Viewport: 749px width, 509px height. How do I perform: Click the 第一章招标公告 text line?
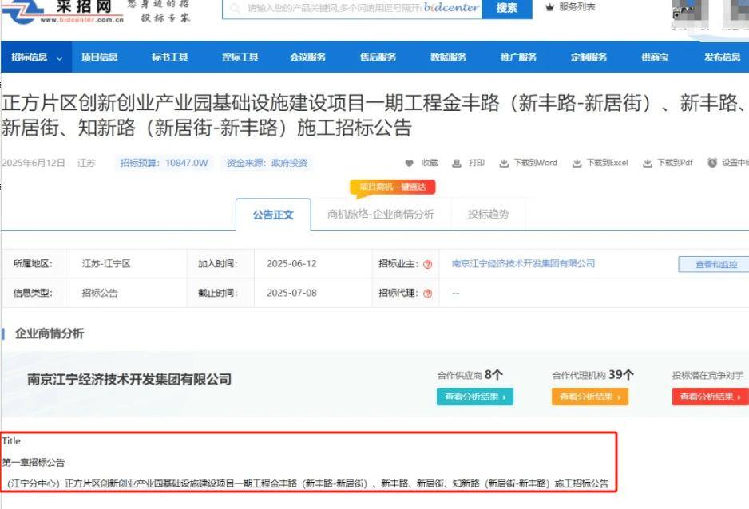pyautogui.click(x=34, y=462)
